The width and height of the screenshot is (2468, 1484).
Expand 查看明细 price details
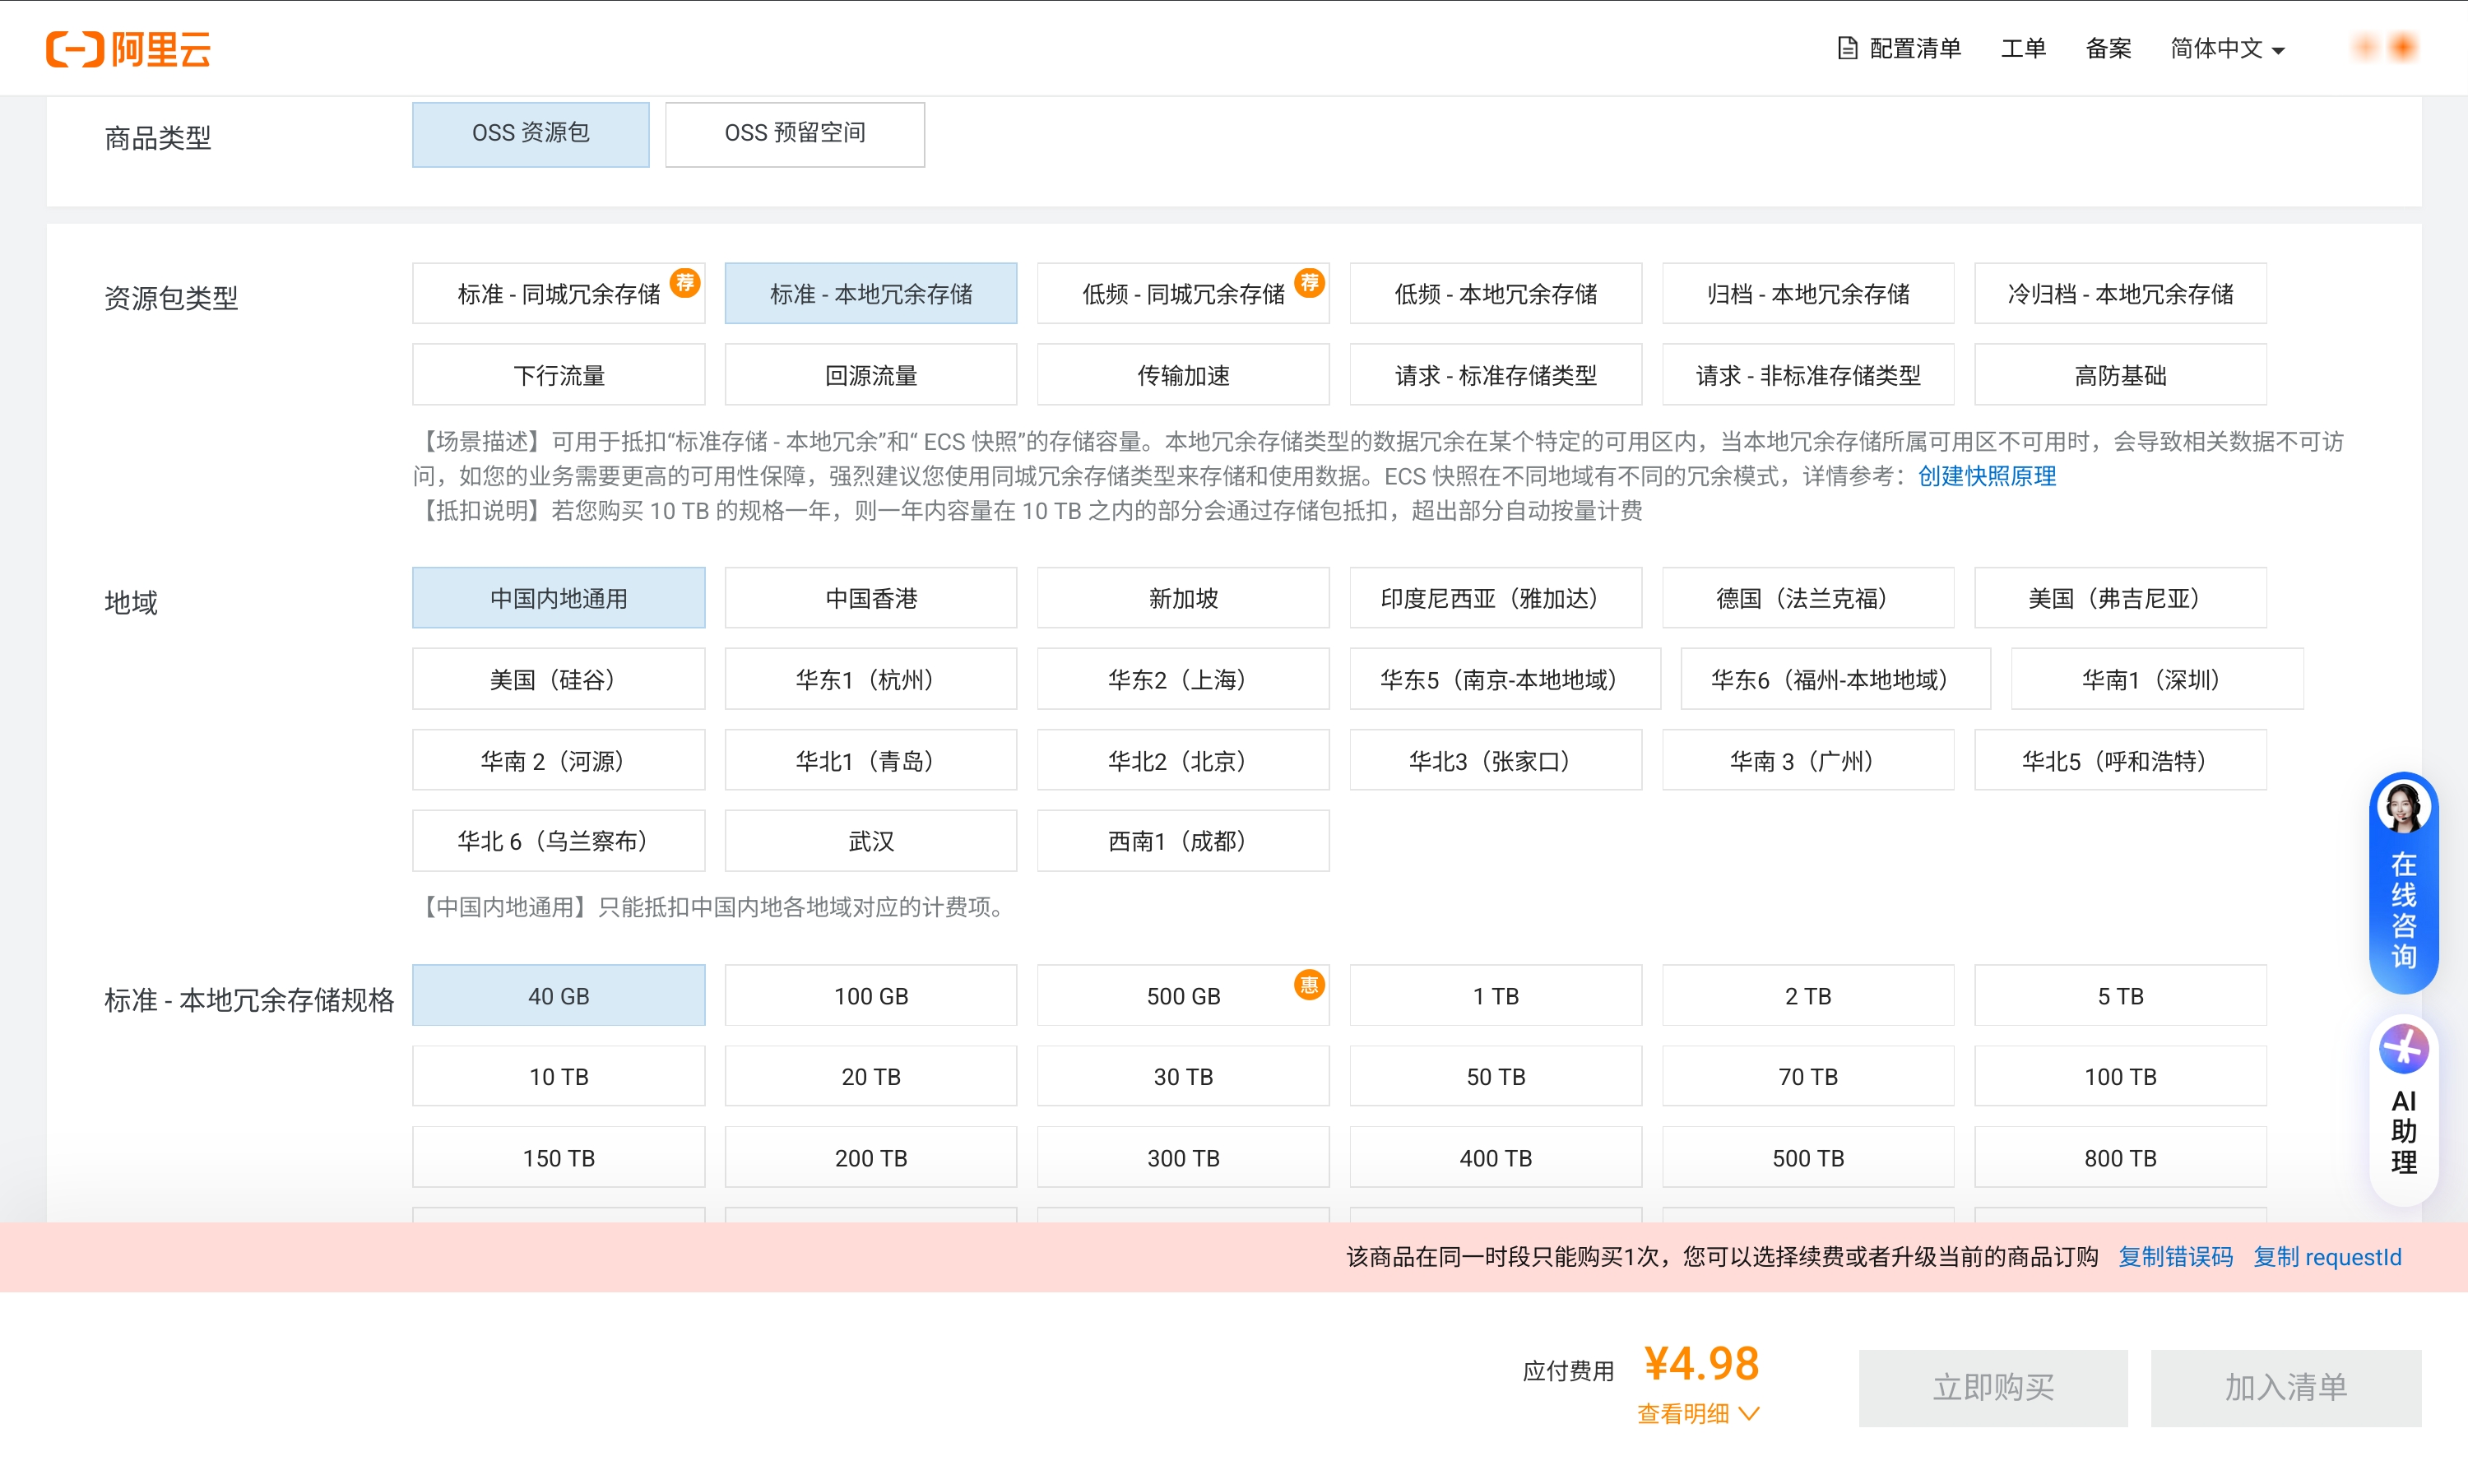(1698, 1413)
